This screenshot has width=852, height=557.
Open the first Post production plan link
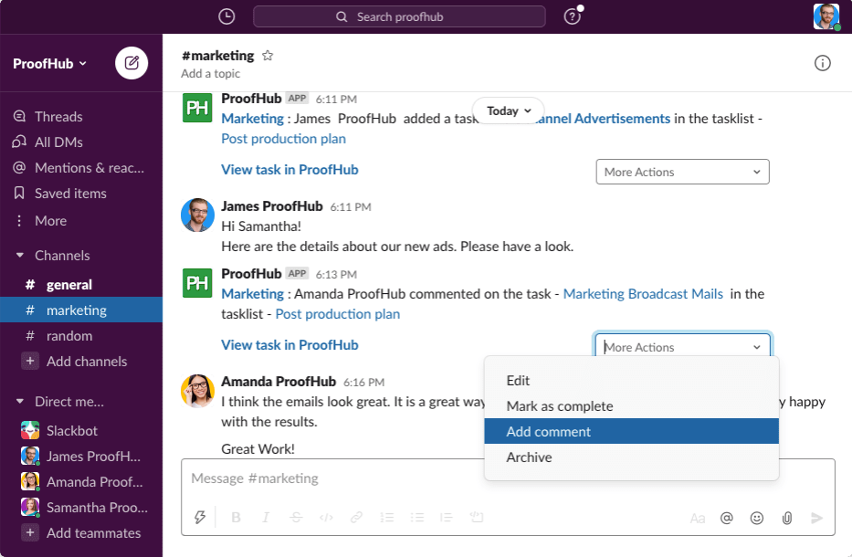coord(283,139)
